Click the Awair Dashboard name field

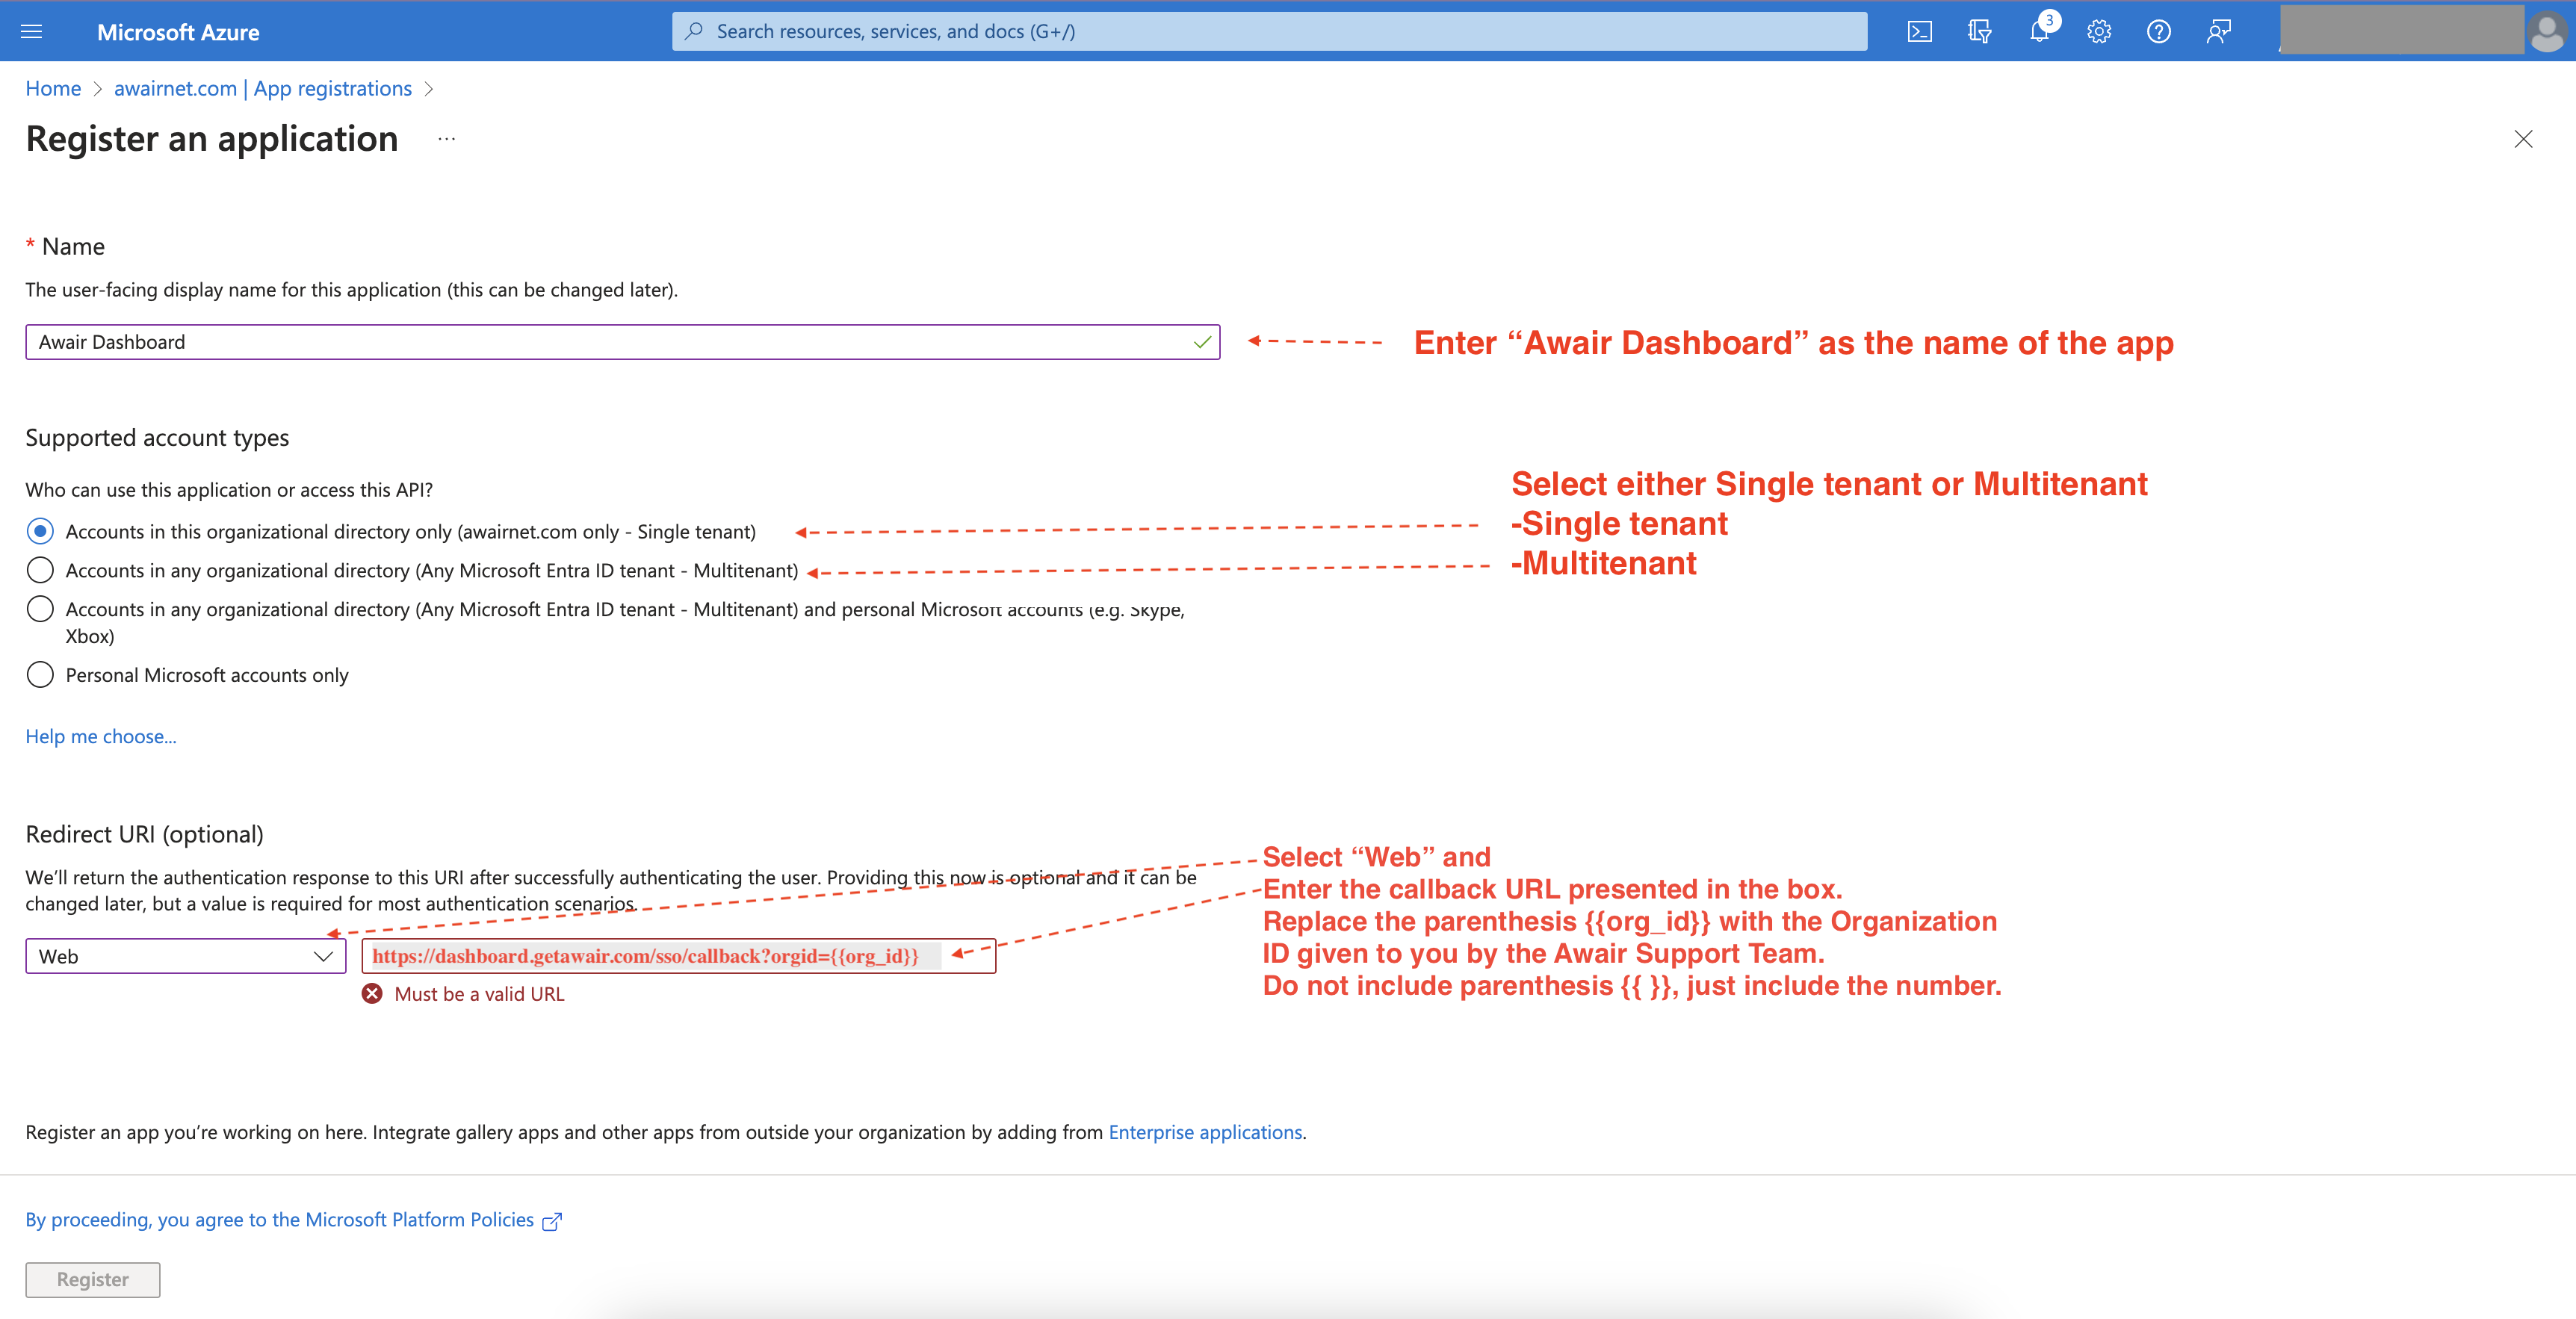click(623, 342)
